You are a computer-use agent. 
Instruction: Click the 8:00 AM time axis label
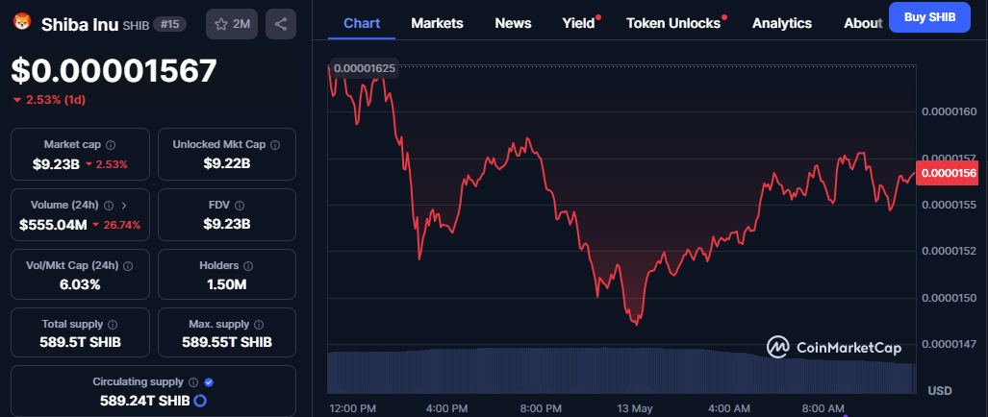pyautogui.click(x=822, y=408)
